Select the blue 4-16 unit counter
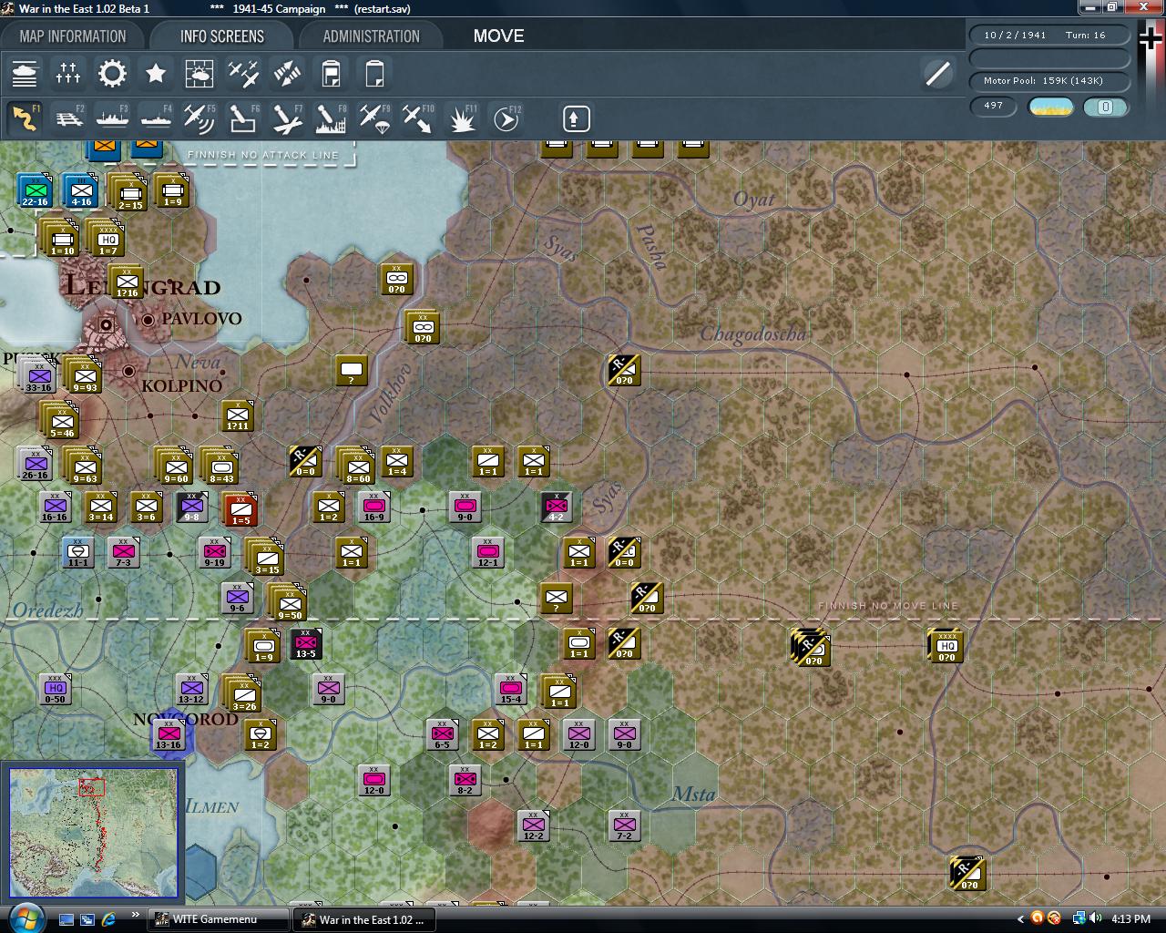 (x=81, y=191)
